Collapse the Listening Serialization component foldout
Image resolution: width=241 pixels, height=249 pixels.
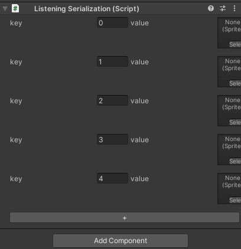click(5, 9)
